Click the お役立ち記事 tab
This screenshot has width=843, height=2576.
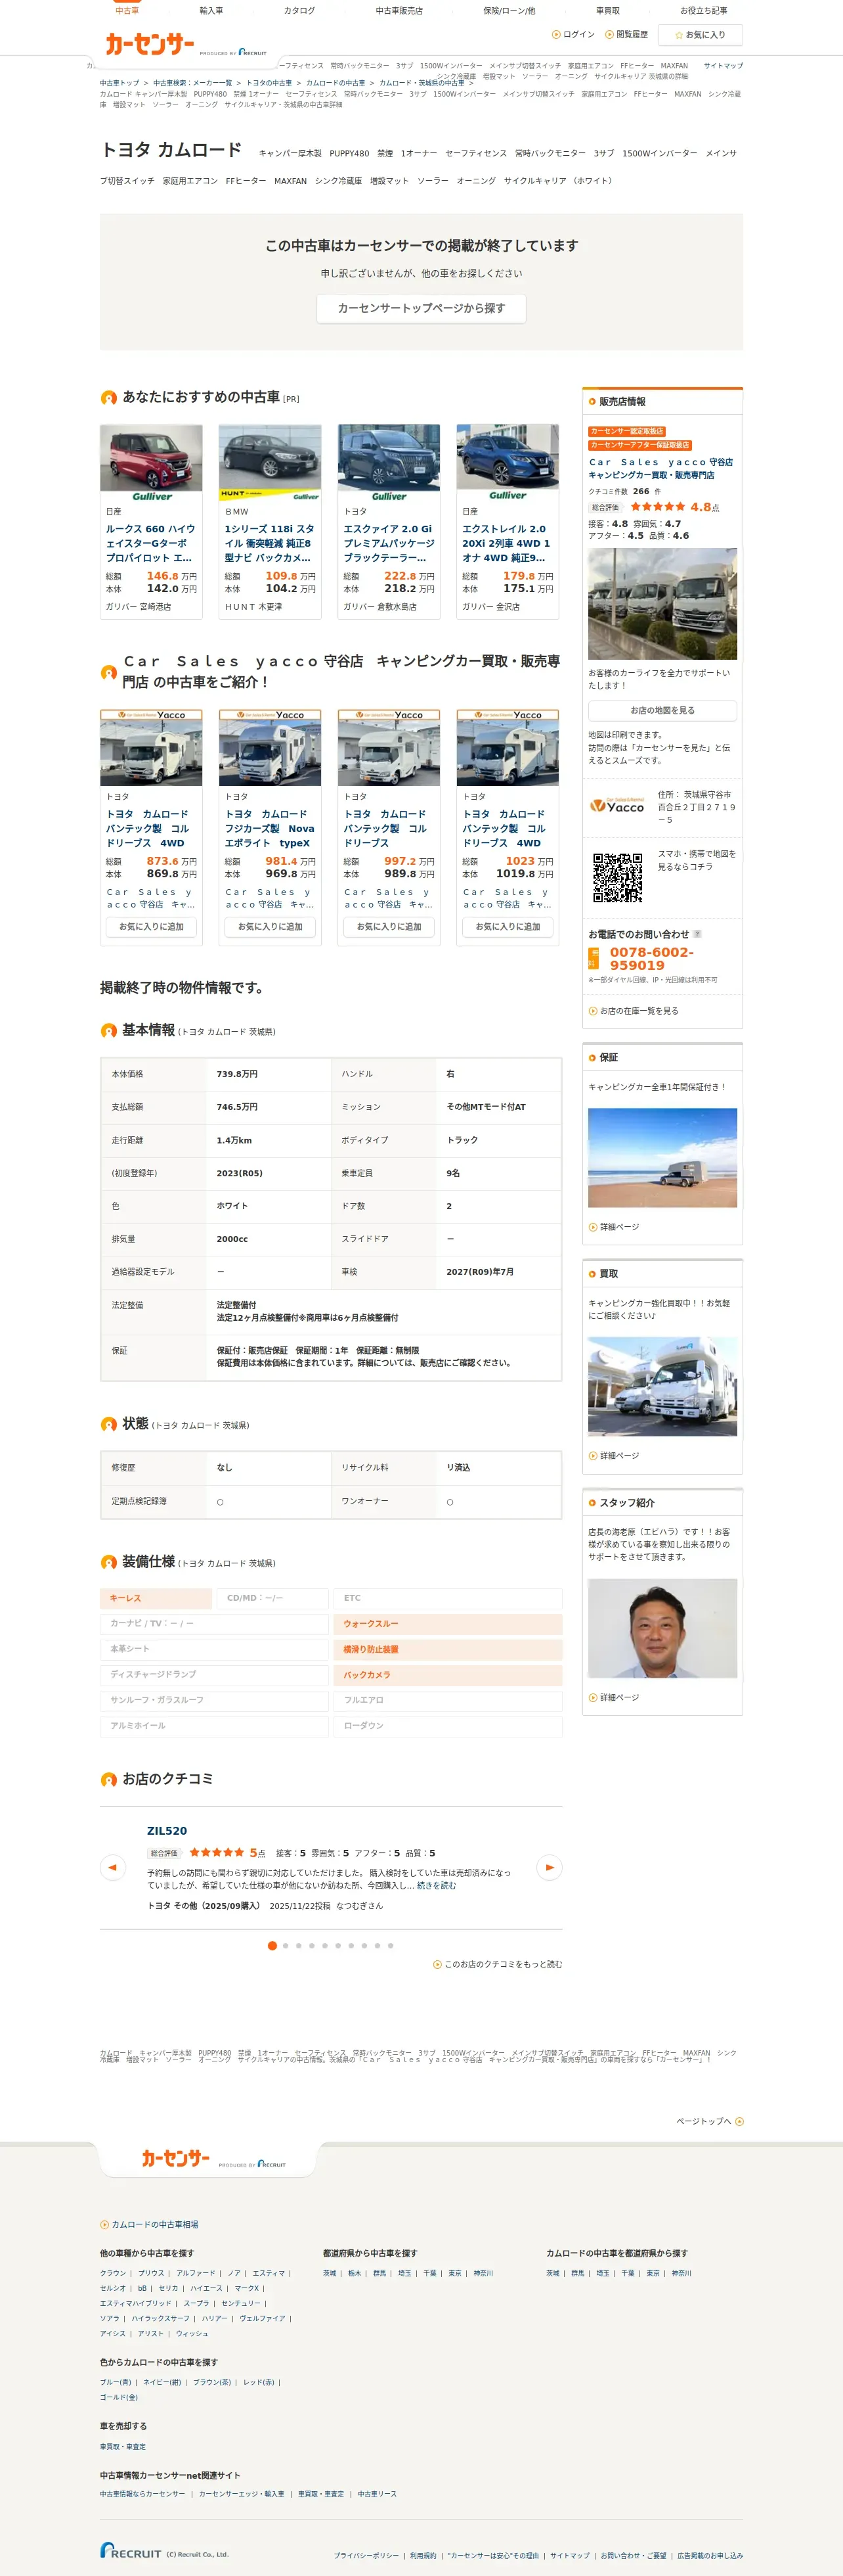(x=703, y=10)
